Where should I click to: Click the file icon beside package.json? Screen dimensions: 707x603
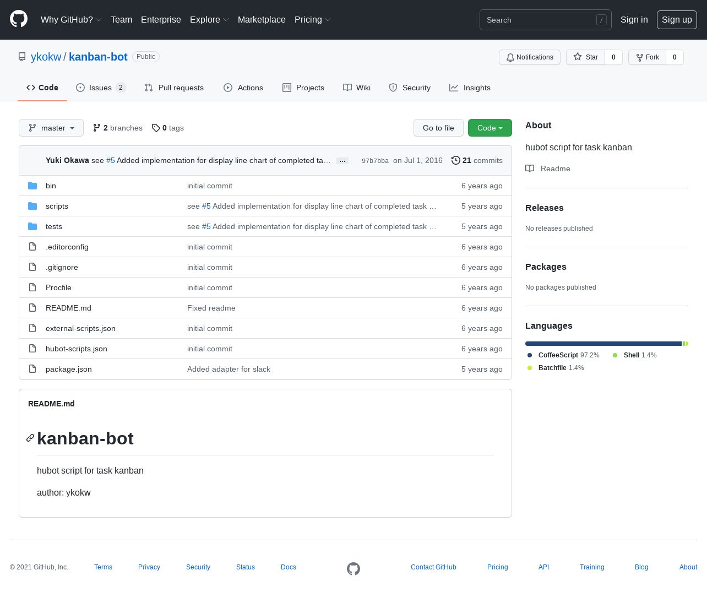tap(32, 369)
